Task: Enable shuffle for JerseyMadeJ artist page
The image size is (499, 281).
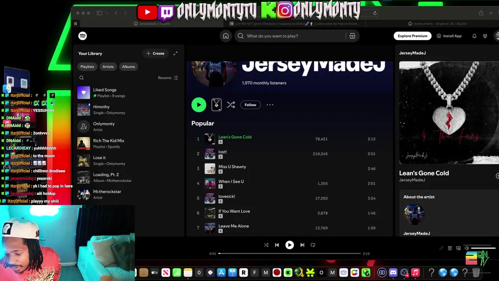Action: 231,105
